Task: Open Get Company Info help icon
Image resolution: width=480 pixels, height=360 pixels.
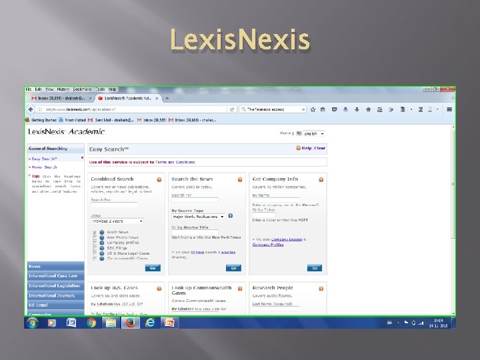Action: click(321, 179)
